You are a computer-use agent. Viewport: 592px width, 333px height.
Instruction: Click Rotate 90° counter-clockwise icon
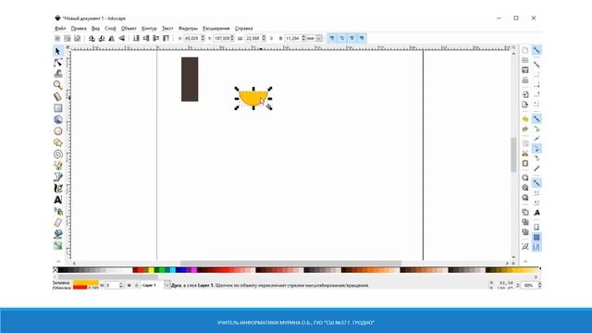pyautogui.click(x=92, y=38)
